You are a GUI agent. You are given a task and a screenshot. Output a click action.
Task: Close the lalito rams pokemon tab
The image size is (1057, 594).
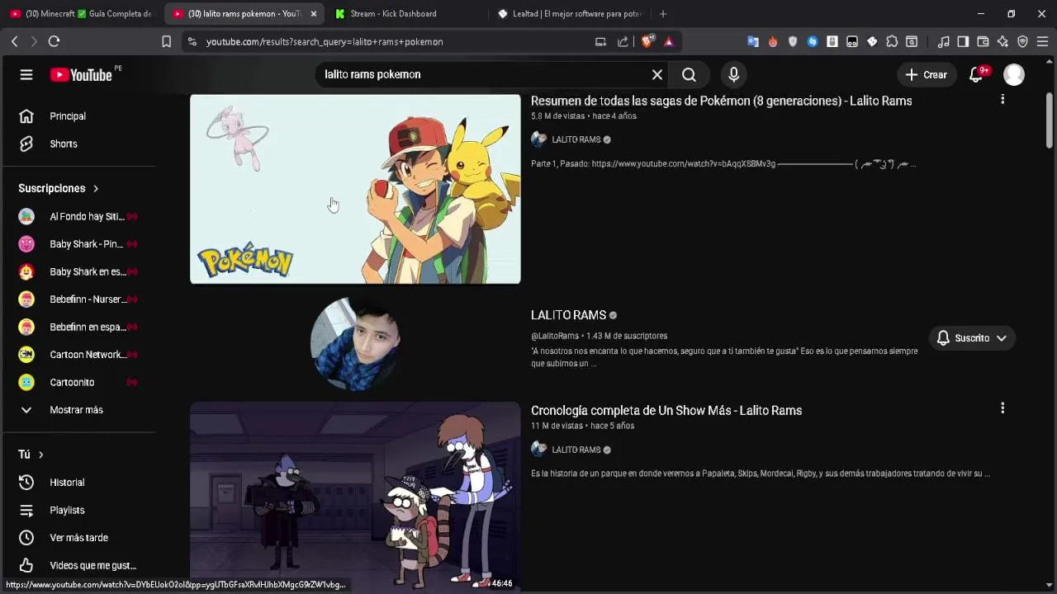click(314, 14)
